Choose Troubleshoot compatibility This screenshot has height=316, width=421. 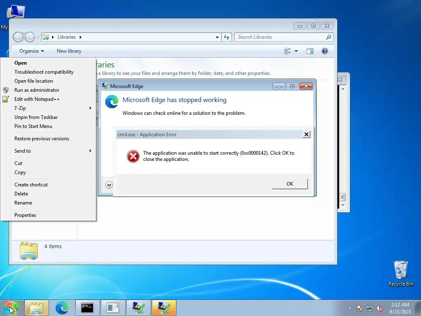(49, 72)
